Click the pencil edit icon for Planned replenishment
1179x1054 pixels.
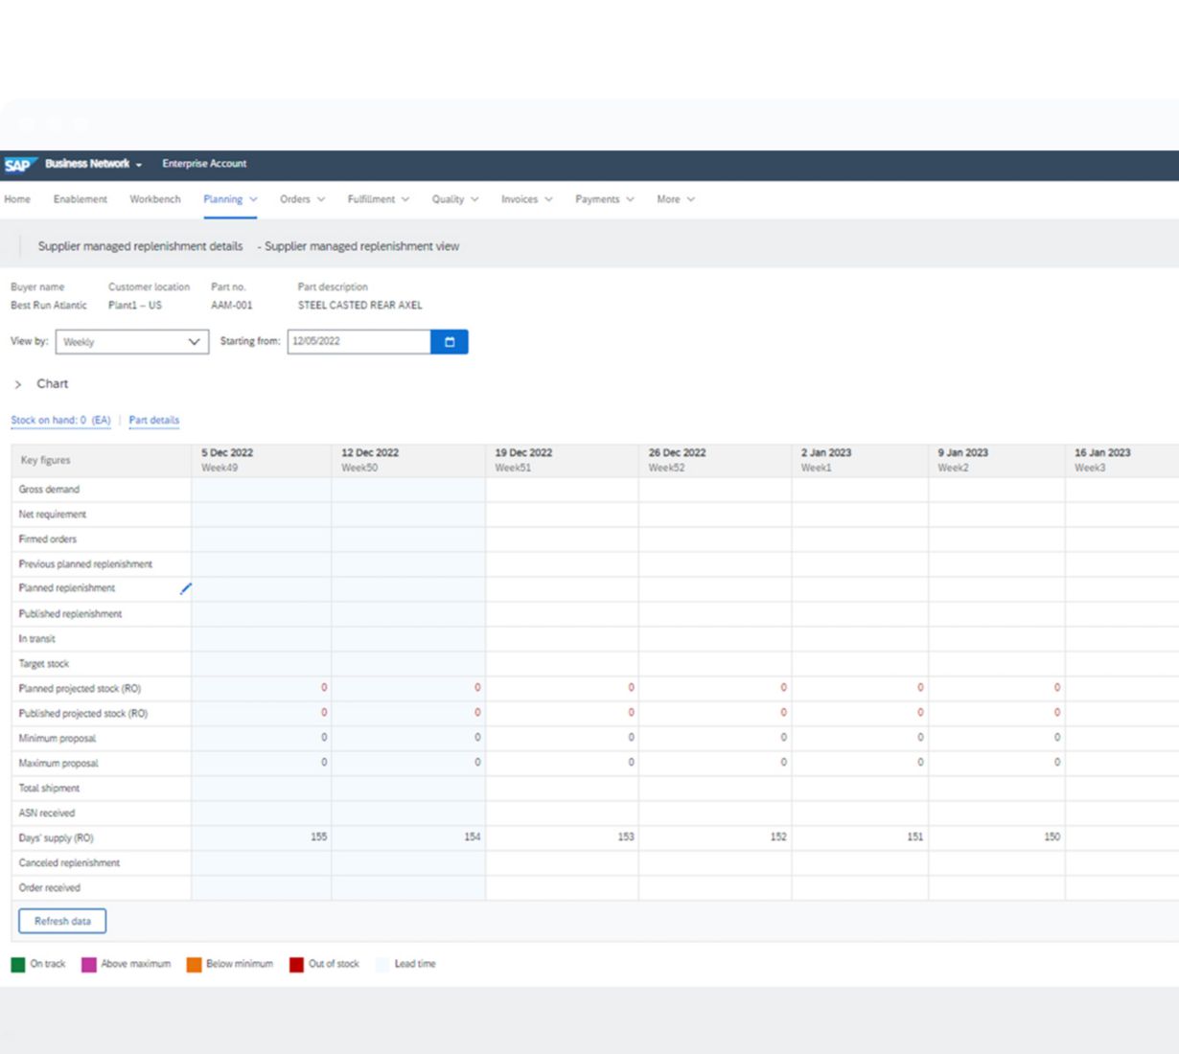[x=186, y=588]
